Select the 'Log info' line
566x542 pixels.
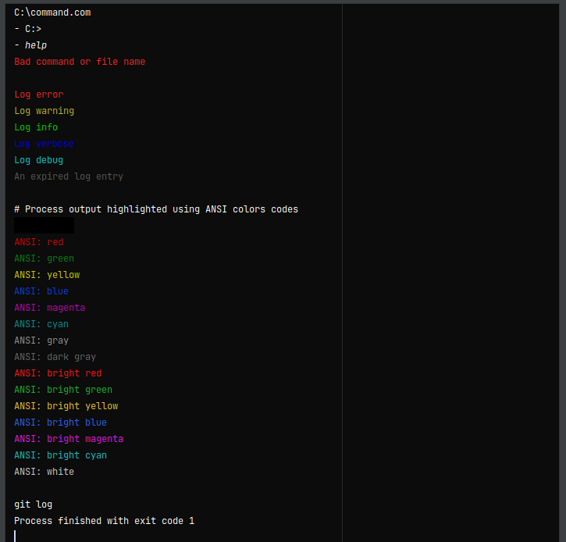(x=36, y=127)
